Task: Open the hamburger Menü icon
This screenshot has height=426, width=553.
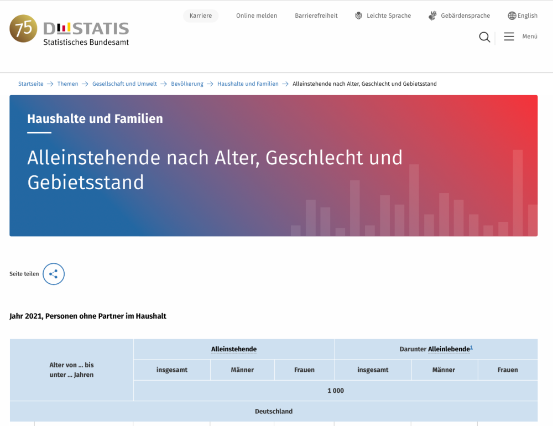Action: 509,37
